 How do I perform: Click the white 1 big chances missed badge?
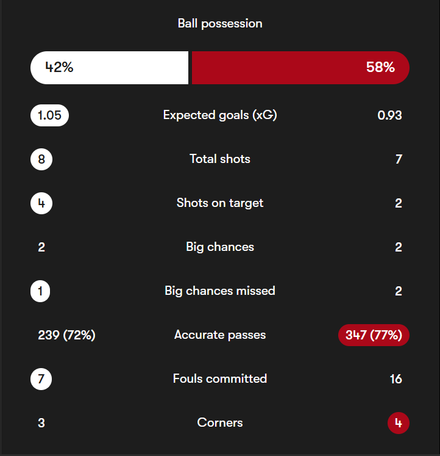pyautogui.click(x=40, y=291)
